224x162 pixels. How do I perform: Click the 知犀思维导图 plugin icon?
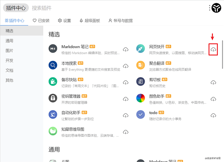coord(53,131)
